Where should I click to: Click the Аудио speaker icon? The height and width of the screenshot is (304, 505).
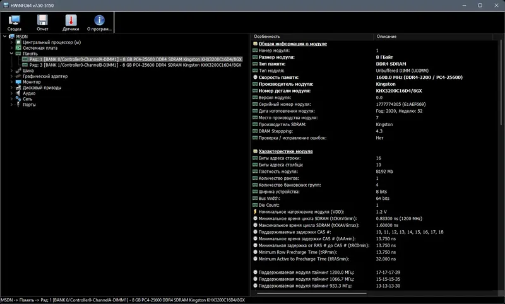pos(18,93)
